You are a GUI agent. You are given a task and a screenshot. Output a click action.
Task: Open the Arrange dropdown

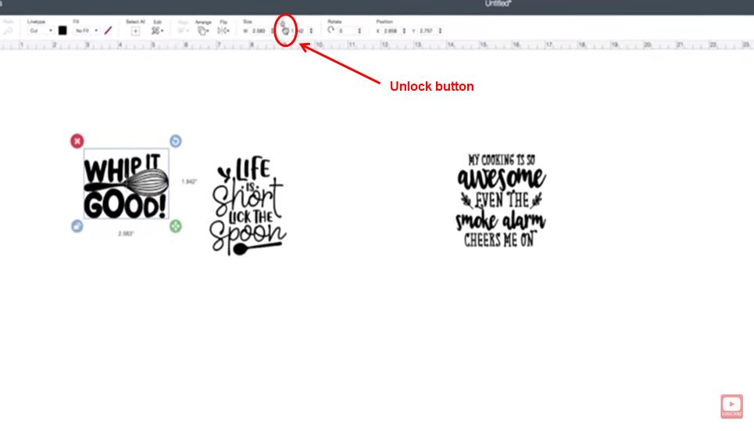[x=203, y=31]
